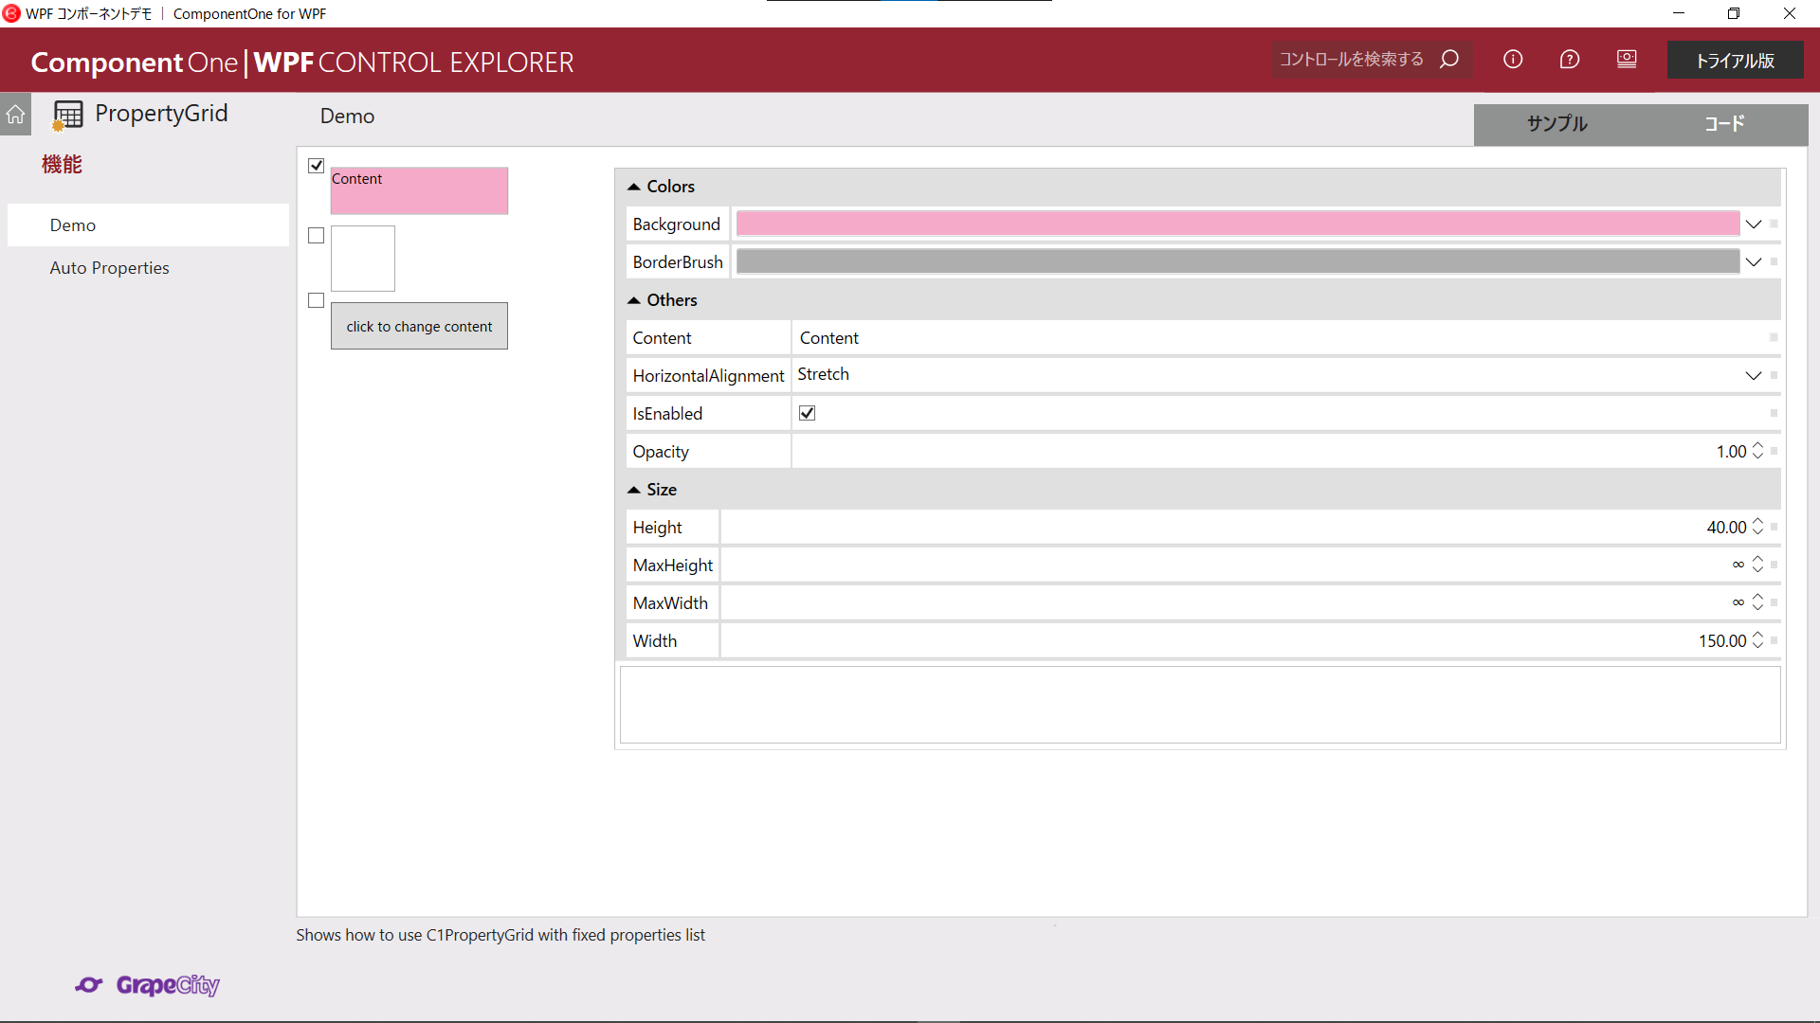1820x1023 pixels.
Task: Click the MaxHeight property label
Action: tap(673, 565)
